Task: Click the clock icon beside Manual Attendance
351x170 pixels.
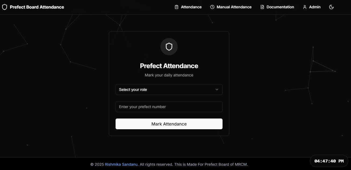Action: (212, 7)
